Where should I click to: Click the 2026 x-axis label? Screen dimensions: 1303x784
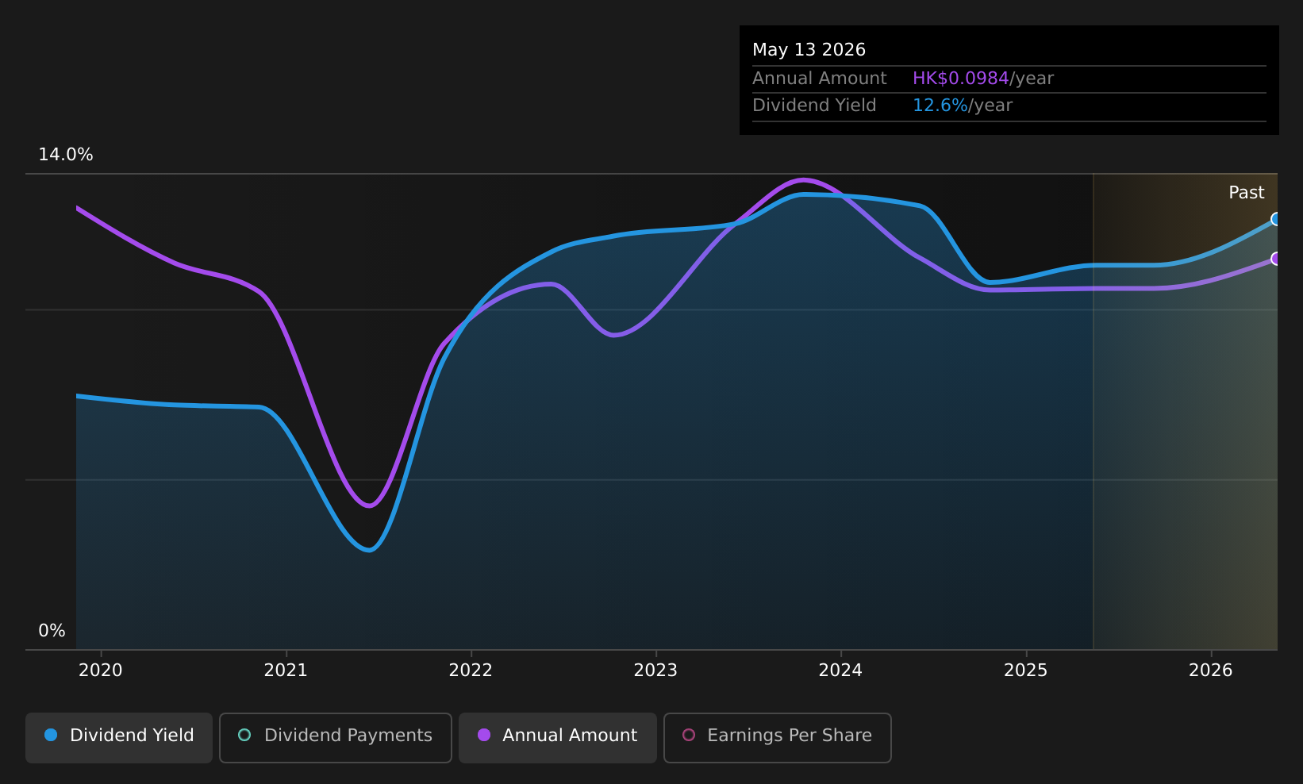1211,671
